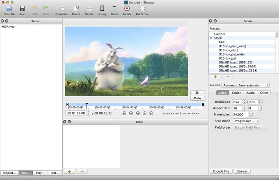Close the Encode panel
This screenshot has width=279, height=180.
coord(210,21)
